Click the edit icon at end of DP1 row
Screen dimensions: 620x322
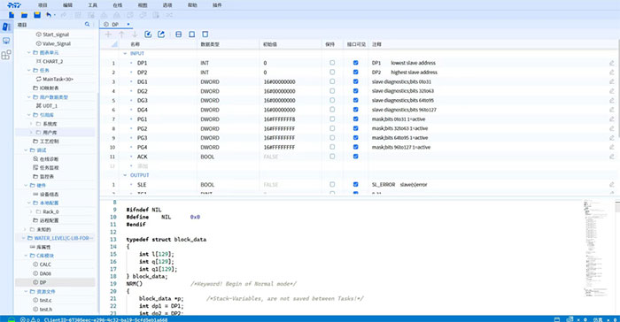[x=612, y=63]
